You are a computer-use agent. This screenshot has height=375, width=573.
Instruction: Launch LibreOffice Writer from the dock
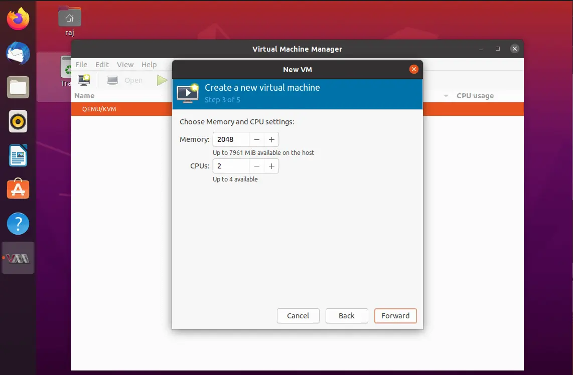(x=18, y=155)
